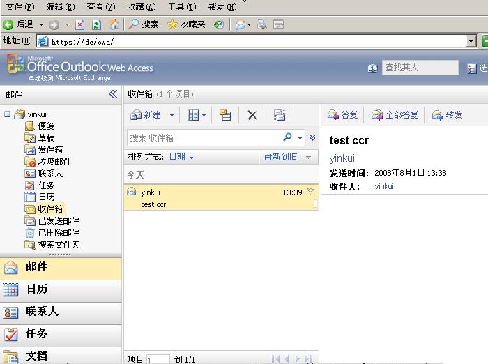Switch to the 邮件 navigation section
This screenshot has height=364, width=488.
[x=61, y=268]
